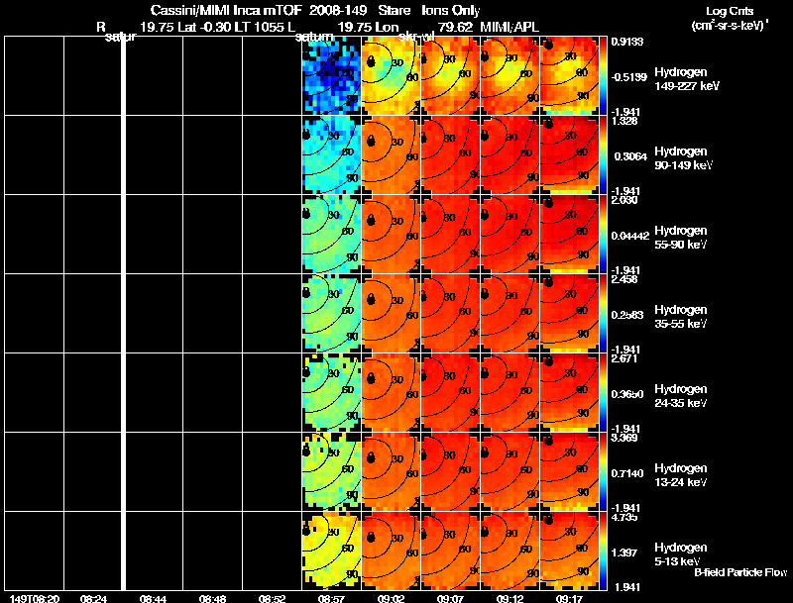Select the 149-227 keV hydrogen image at 09:02
The height and width of the screenshot is (603, 793).
click(x=391, y=75)
